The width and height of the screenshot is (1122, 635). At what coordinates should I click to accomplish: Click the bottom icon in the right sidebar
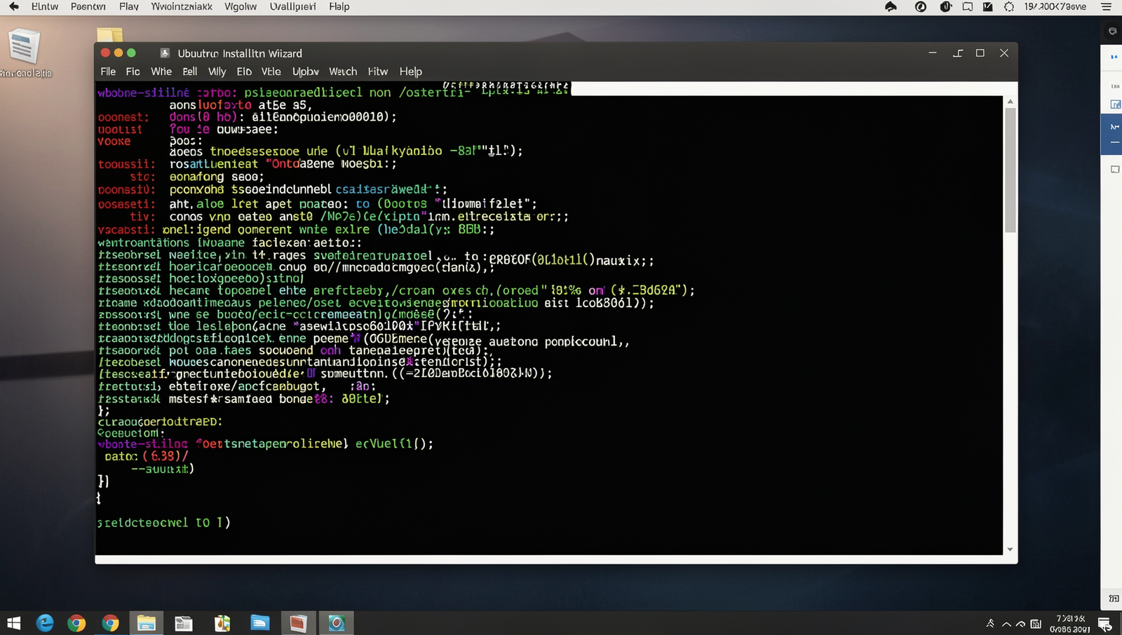click(x=1114, y=598)
